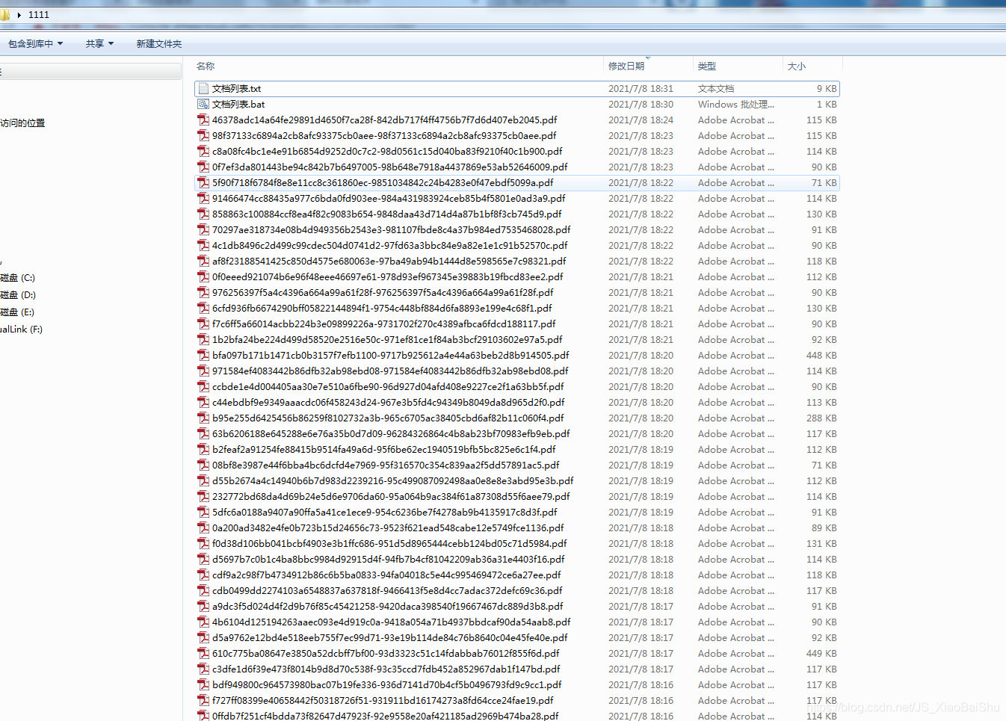The width and height of the screenshot is (1006, 721).
Task: Select file name 0a200ad3482e4fe0b723b15d24656c73 pdf
Action: coord(388,527)
